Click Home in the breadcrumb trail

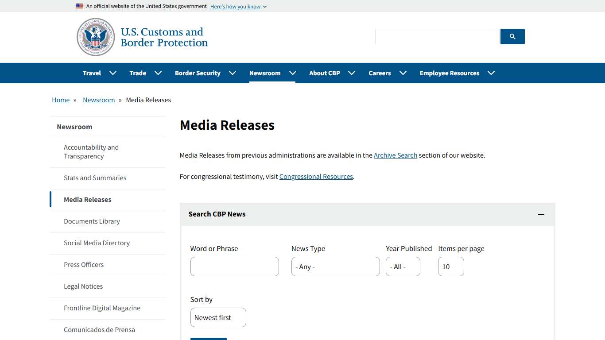[x=61, y=100]
